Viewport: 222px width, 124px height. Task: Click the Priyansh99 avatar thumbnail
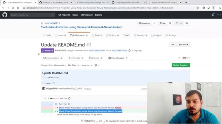44,89
